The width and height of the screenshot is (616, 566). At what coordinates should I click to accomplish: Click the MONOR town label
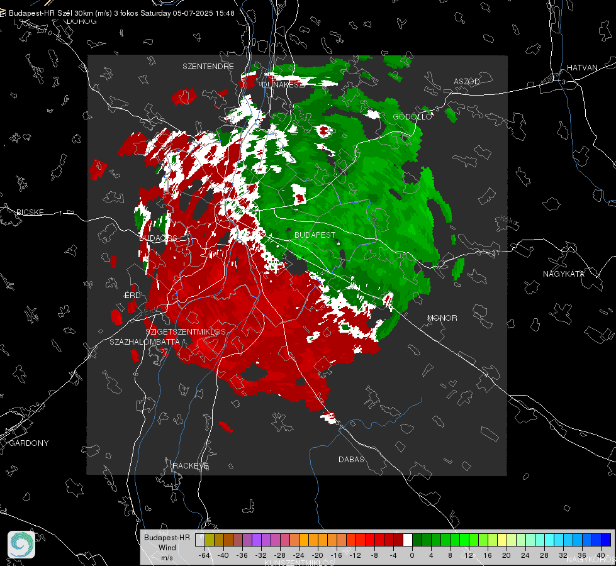(442, 318)
